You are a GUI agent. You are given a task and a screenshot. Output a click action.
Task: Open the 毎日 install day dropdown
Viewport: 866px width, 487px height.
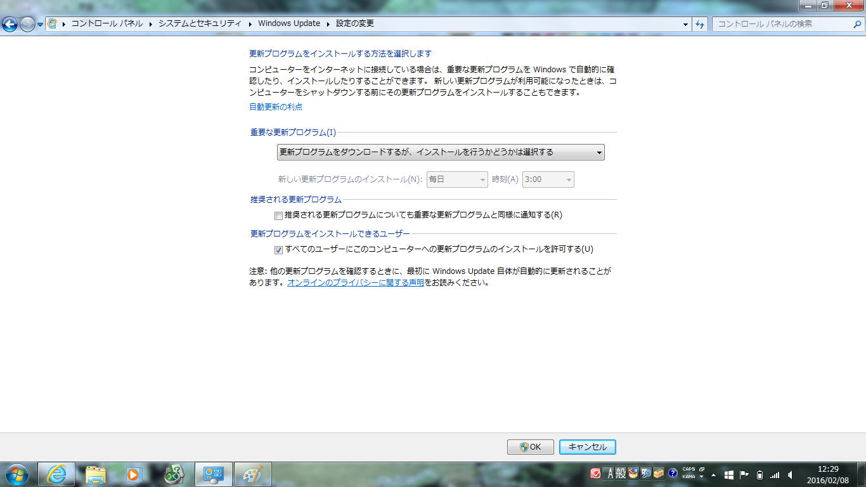point(457,179)
